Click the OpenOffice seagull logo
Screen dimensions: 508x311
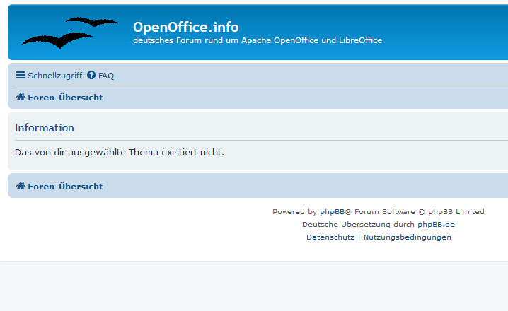tap(69, 33)
